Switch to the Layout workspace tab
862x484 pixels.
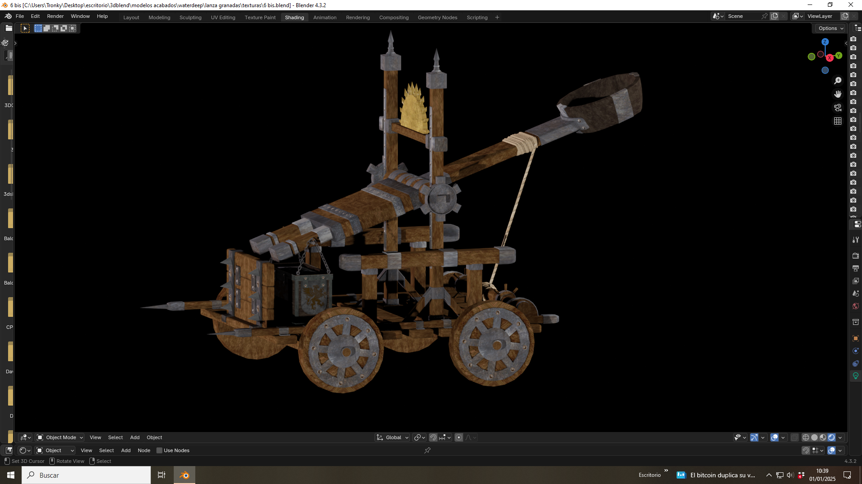tap(131, 17)
